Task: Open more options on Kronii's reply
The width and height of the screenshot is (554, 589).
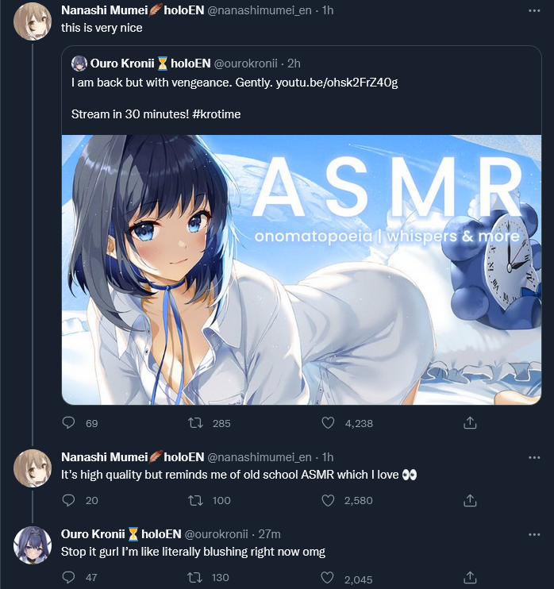Action: [534, 534]
